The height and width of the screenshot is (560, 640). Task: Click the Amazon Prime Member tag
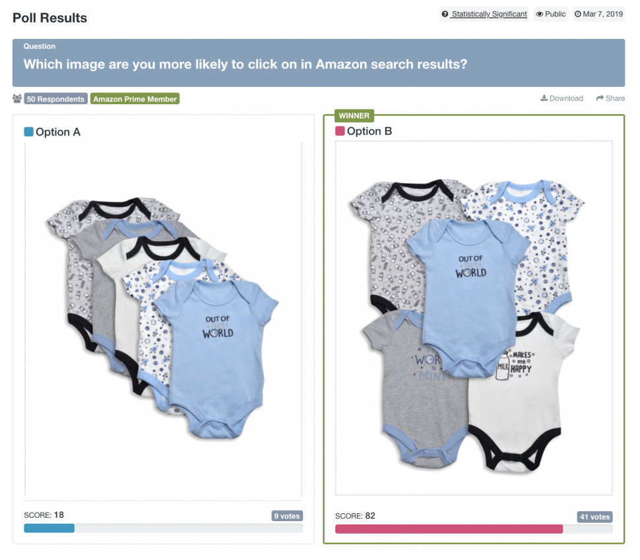click(x=135, y=99)
